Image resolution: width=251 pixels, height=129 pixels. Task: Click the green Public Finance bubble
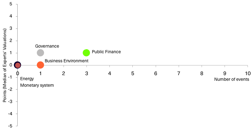click(x=86, y=53)
